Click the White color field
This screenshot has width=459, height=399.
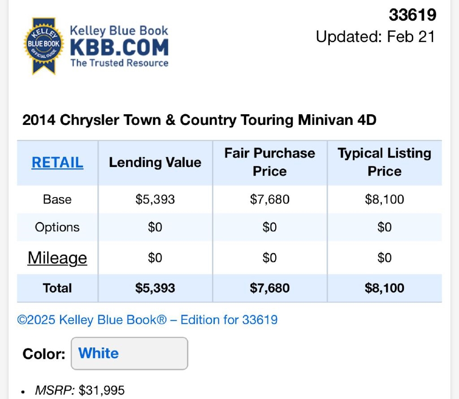click(x=129, y=353)
